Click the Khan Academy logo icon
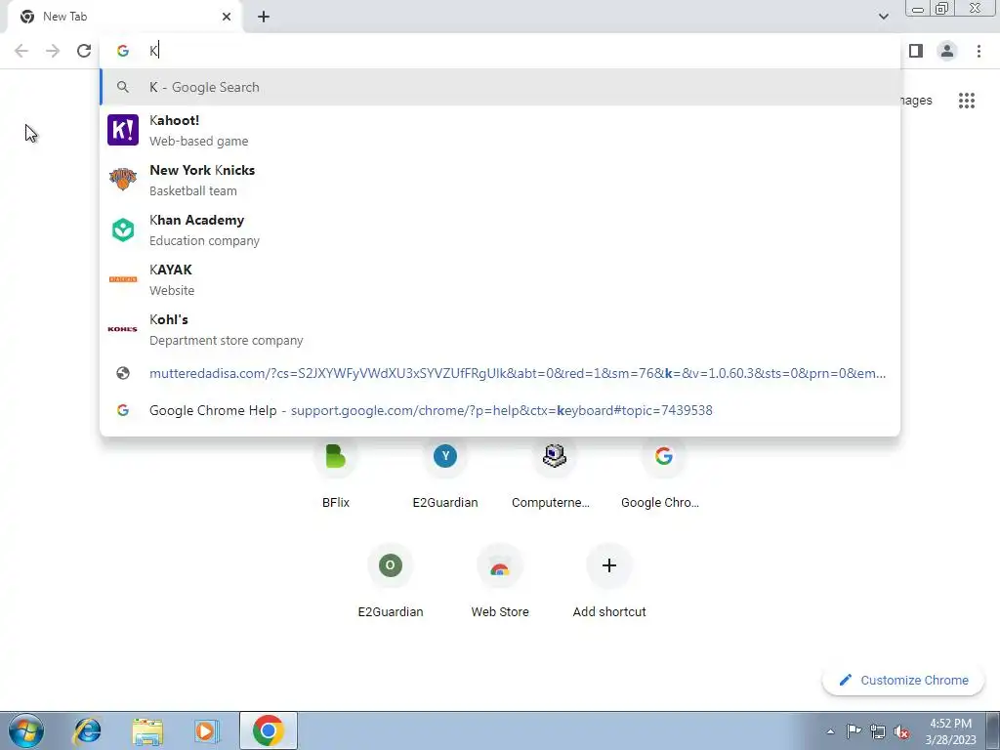 click(x=122, y=229)
